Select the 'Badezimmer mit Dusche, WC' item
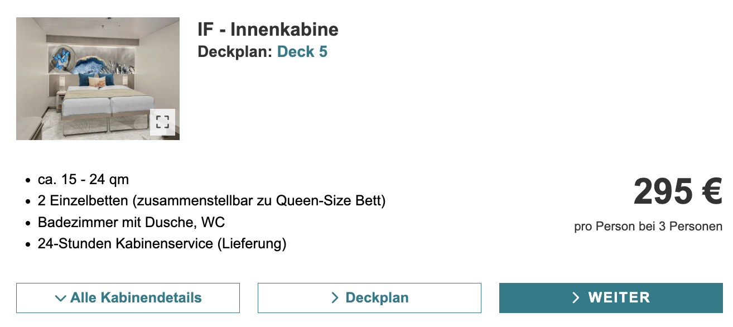733x327 pixels. (131, 222)
